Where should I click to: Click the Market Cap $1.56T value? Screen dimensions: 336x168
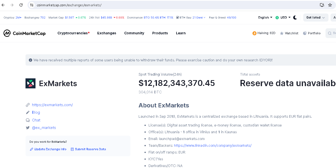click(69, 18)
